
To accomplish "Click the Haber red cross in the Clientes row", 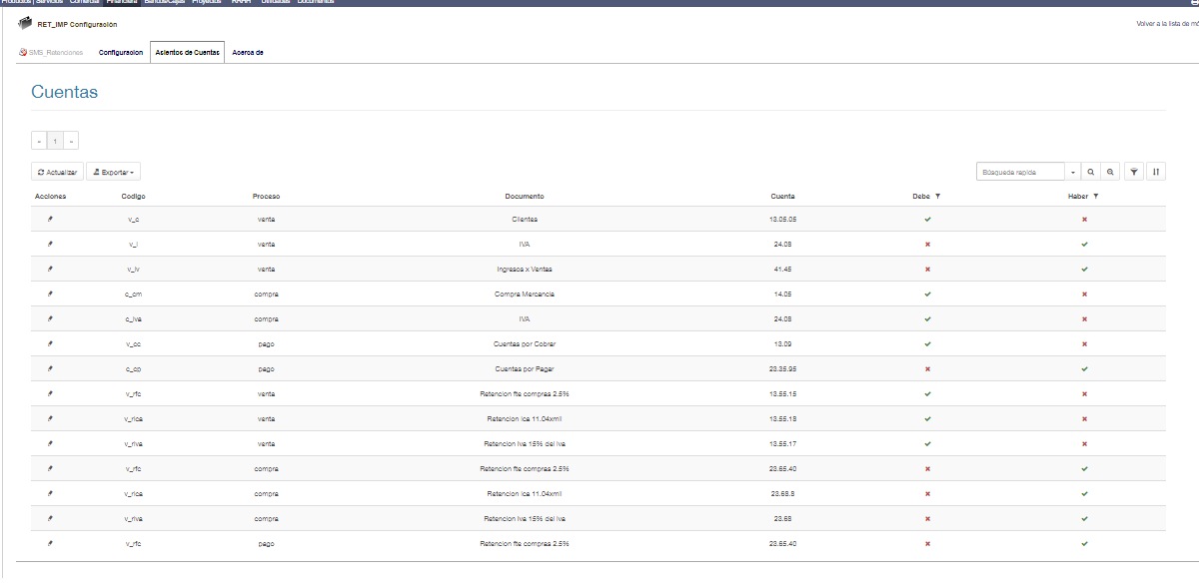I will click(x=1084, y=219).
